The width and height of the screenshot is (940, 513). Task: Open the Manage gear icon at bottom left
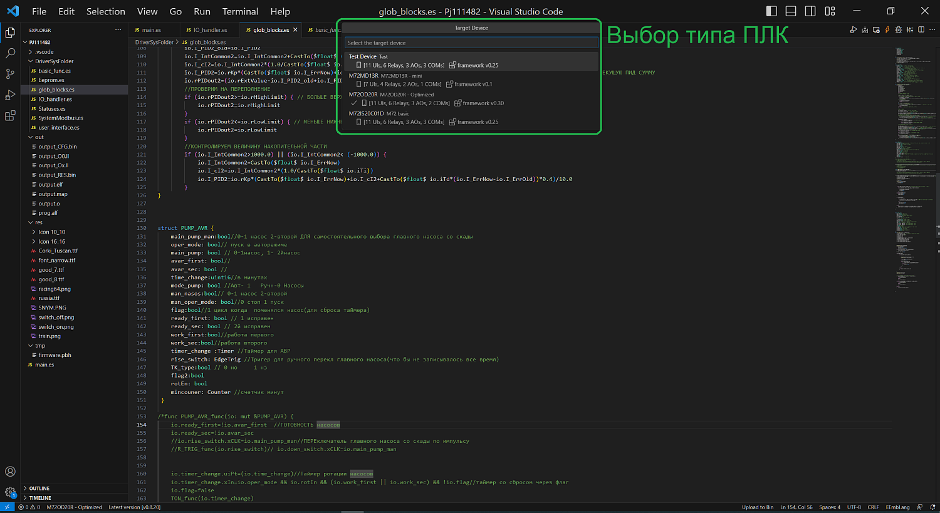[9, 492]
